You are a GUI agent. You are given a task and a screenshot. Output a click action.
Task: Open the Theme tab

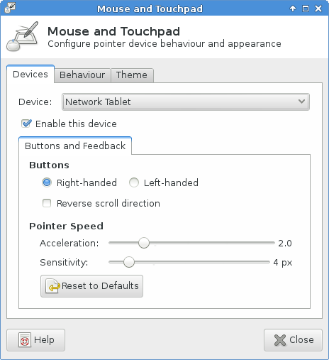tap(132, 75)
